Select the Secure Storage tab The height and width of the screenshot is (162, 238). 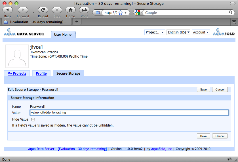(x=68, y=73)
